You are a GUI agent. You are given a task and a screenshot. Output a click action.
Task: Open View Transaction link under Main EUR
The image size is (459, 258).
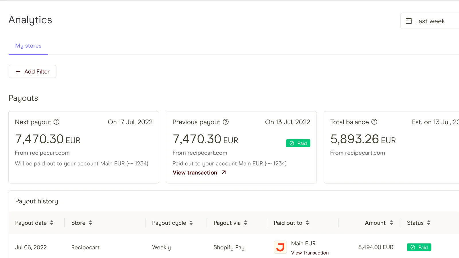pyautogui.click(x=310, y=253)
